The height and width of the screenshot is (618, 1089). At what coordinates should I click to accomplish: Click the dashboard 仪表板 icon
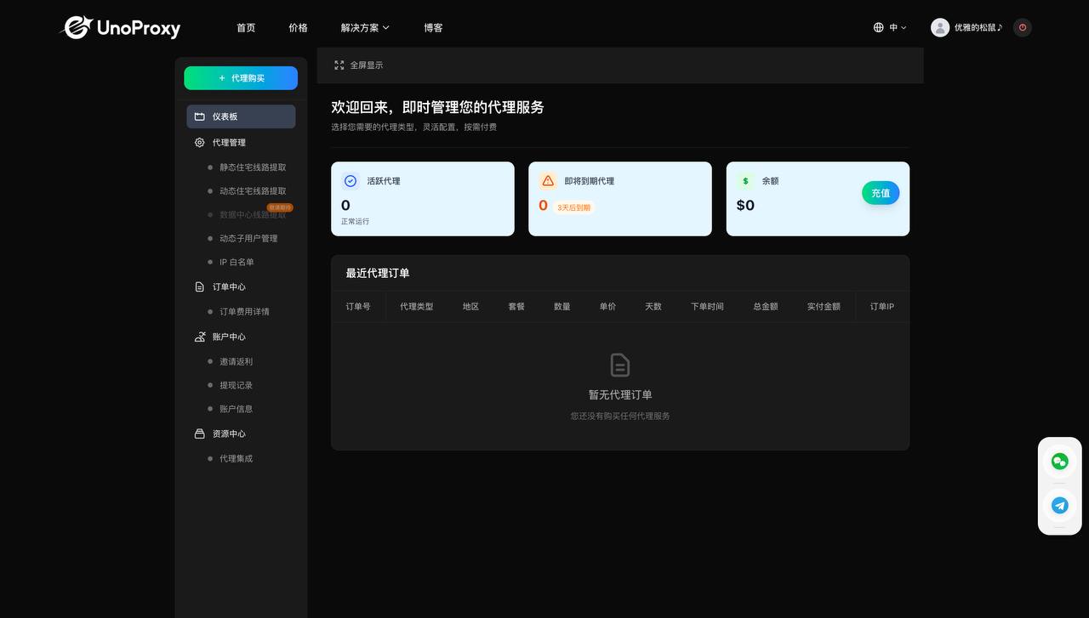click(200, 116)
